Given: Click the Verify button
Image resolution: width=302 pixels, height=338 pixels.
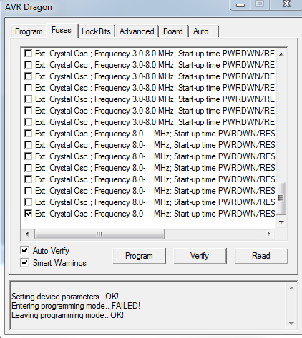Looking at the screenshot, I should 200,256.
